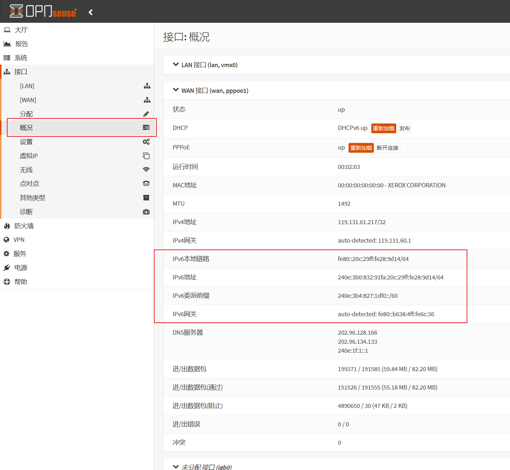Select the 概况 overview entry

tap(78, 128)
